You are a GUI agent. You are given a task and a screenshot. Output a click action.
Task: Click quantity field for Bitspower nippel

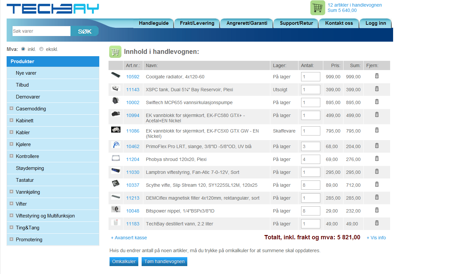(x=311, y=211)
